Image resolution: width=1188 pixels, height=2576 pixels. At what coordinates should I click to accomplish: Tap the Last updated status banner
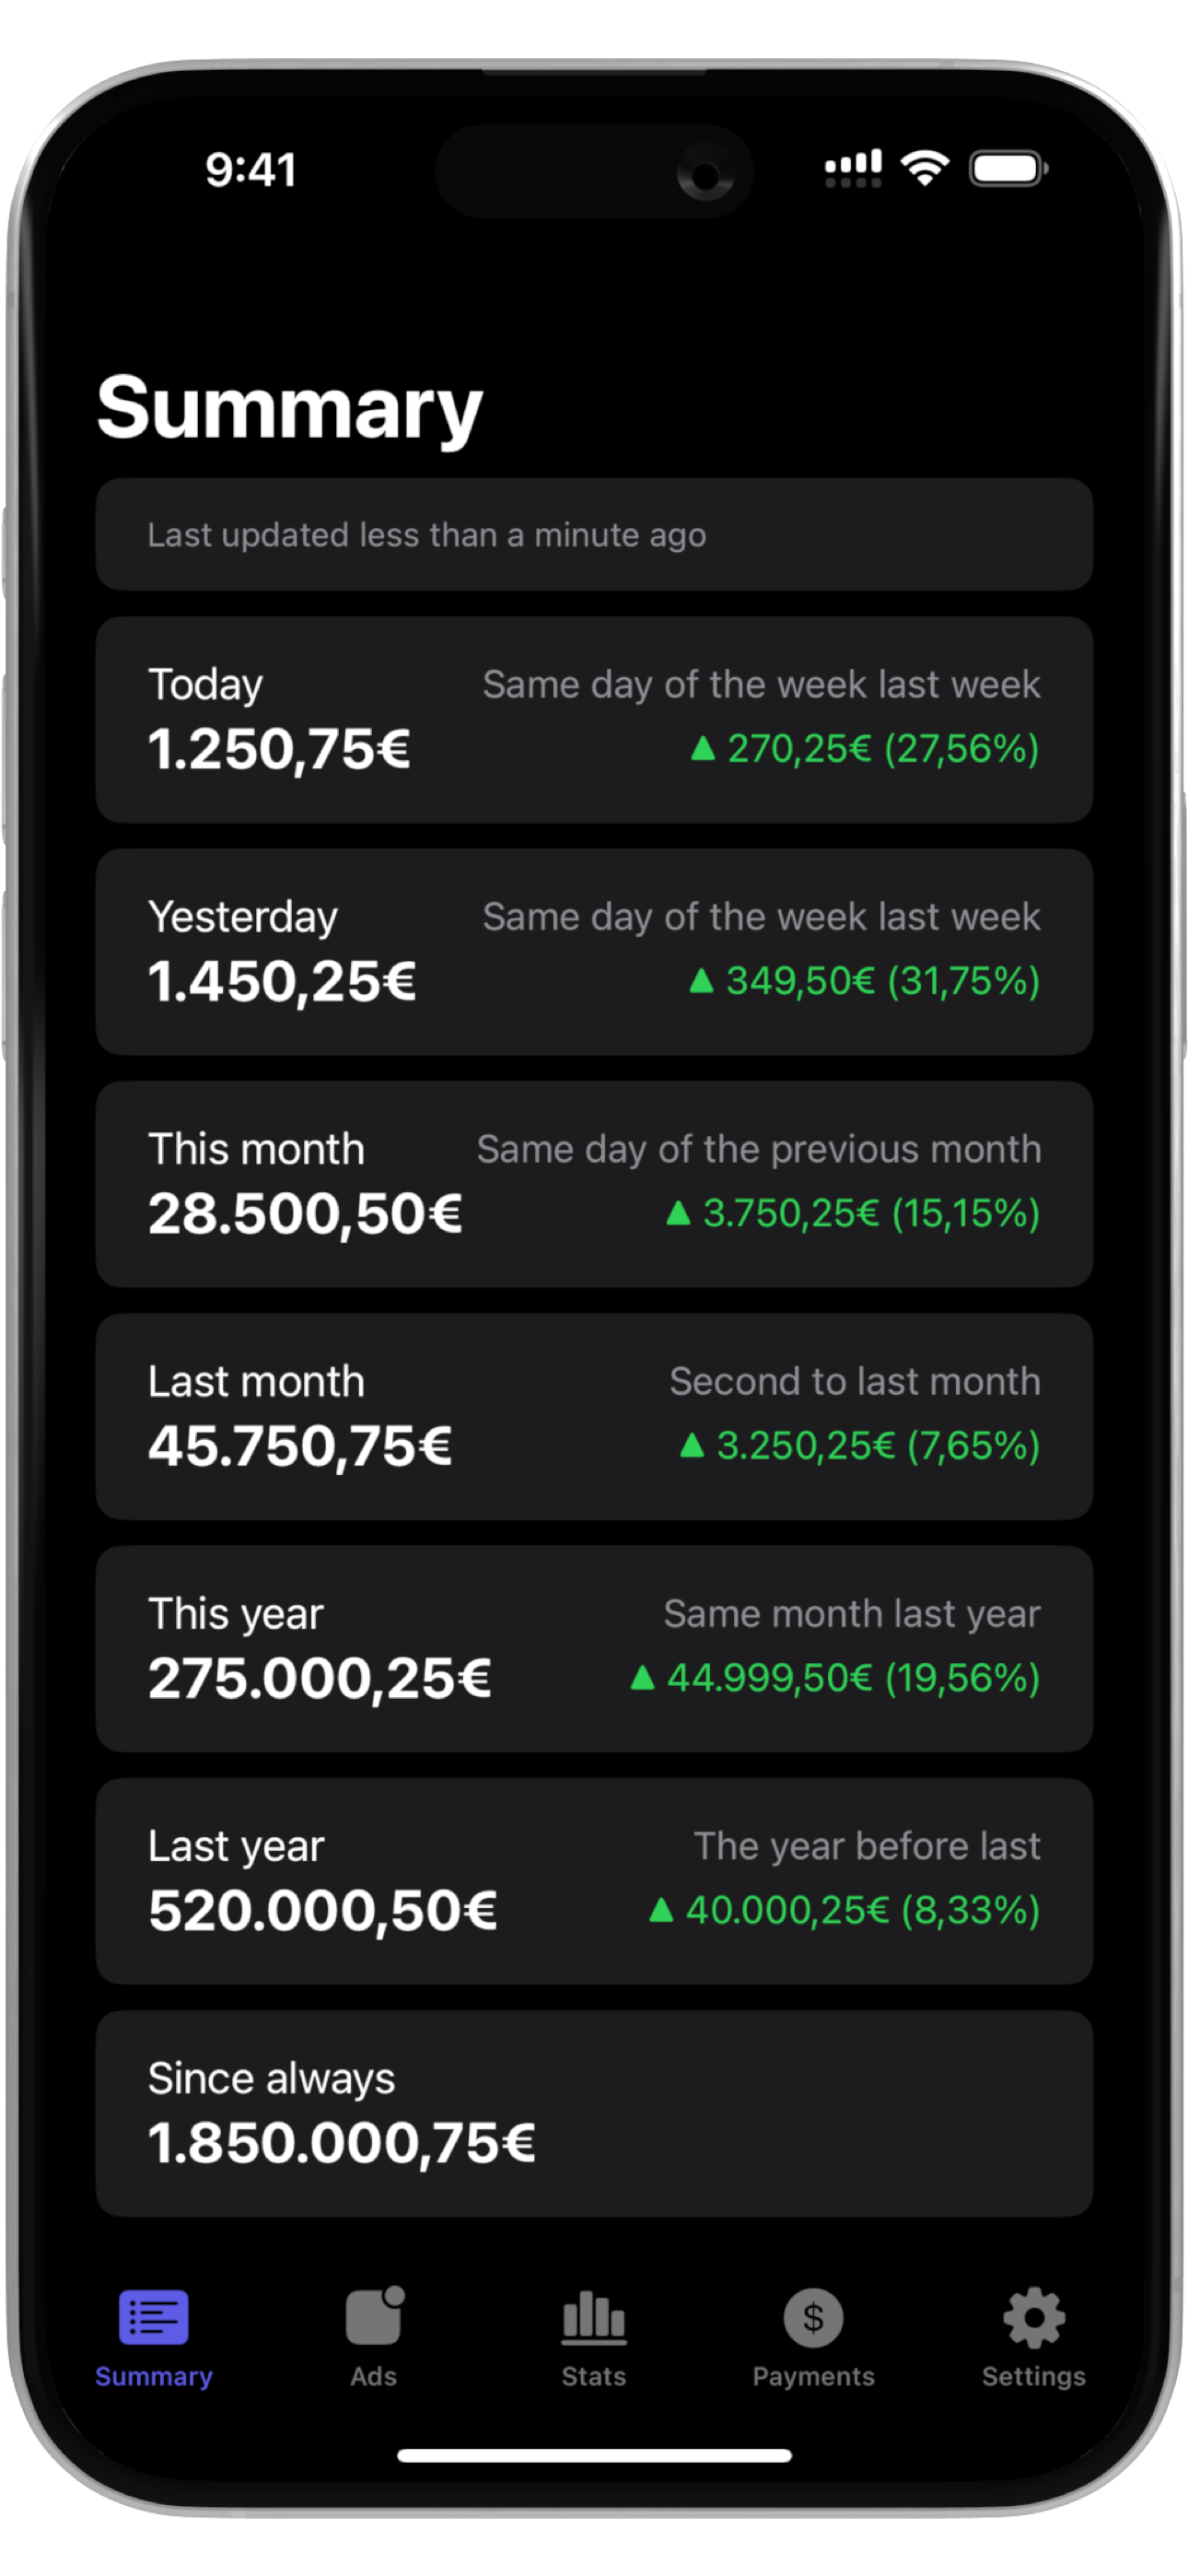coord(594,534)
